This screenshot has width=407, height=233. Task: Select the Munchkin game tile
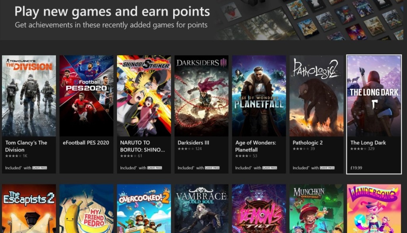coord(316,208)
